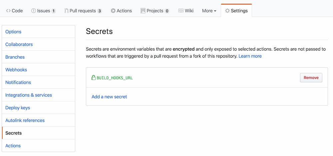
Task: Open Collaborators settings page
Action: pos(38,44)
